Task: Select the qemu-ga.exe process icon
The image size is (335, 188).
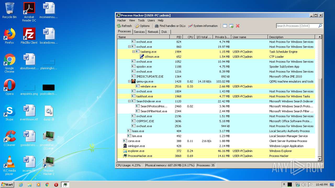Action: pyautogui.click(x=133, y=81)
